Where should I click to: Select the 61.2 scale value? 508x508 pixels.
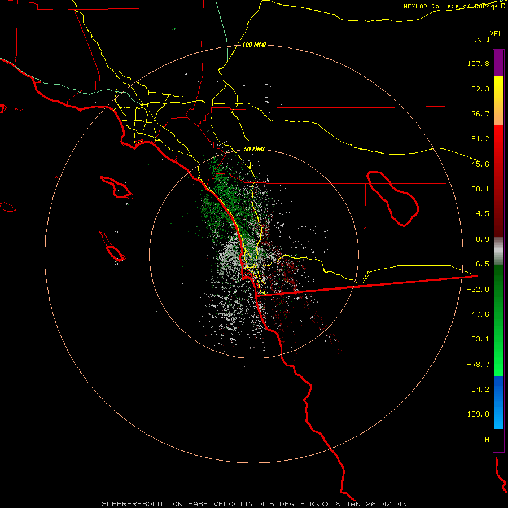click(x=480, y=139)
